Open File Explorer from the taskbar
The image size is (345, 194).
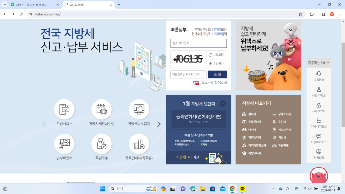coord(202,189)
